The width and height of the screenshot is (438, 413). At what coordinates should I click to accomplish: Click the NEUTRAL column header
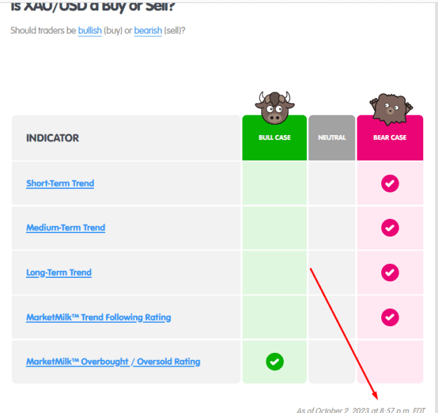[x=332, y=138]
